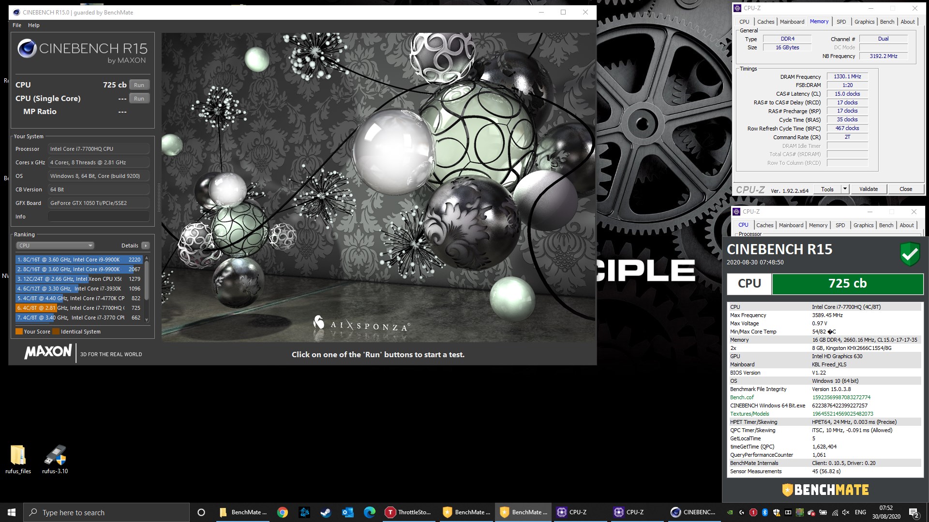This screenshot has height=522, width=929.
Task: Switch to CPU tab in top CPU-Z window
Action: (x=744, y=22)
